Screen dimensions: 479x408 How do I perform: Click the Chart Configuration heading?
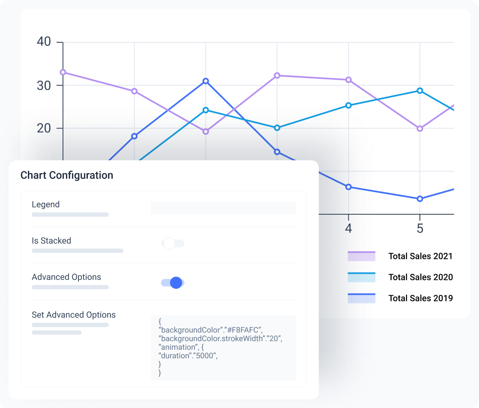[x=67, y=175]
